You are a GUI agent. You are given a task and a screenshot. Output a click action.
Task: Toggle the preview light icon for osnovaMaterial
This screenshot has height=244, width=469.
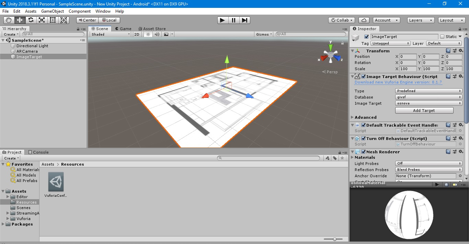coord(455,185)
